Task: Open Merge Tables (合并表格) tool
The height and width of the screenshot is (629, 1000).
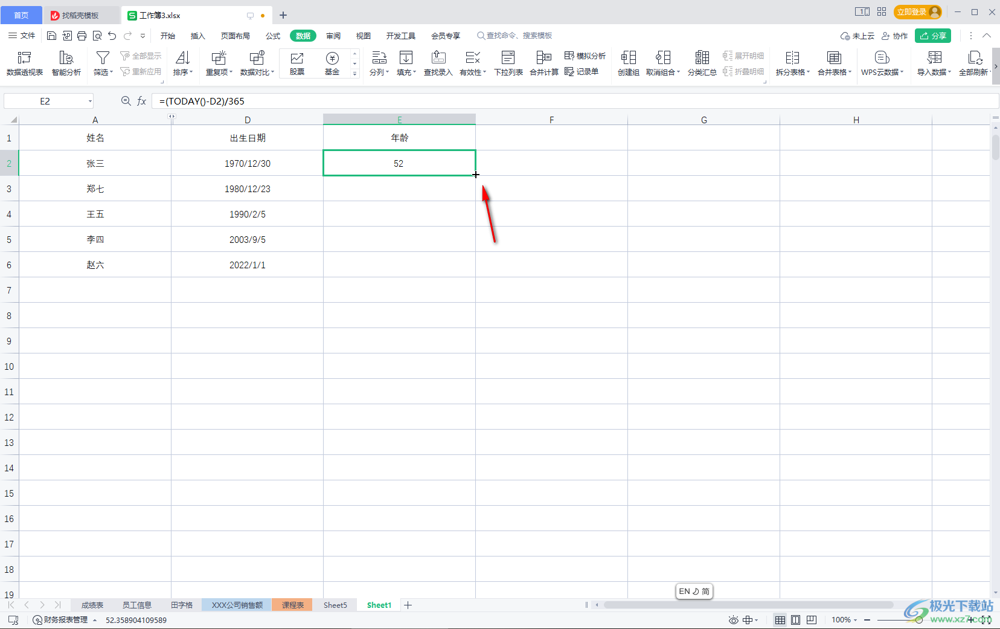Action: pyautogui.click(x=835, y=63)
